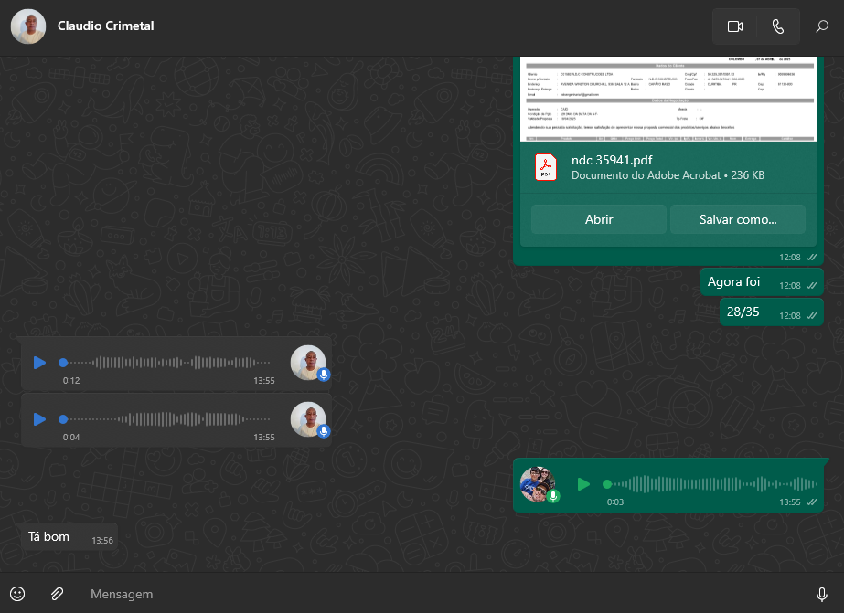This screenshot has height=613, width=844.
Task: Select the 'Tá bom' received message
Action: 49,537
